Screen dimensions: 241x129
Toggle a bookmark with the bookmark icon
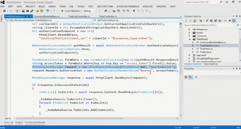point(134,11)
